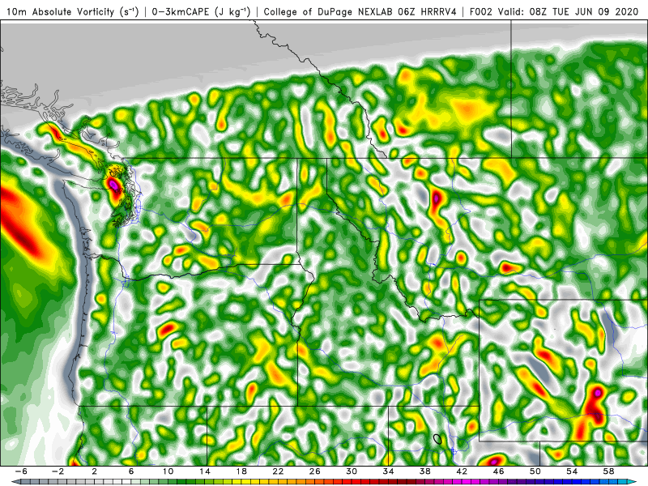Viewport: 648px width, 486px height.
Task: Click the '0-3kmCAPE (J kg⁻¹)' title label
Action: 201,11
